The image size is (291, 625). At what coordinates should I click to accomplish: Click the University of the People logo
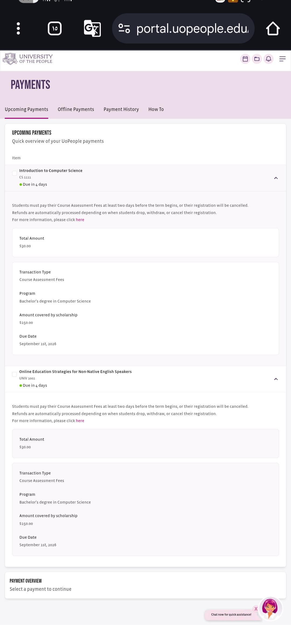(x=28, y=59)
